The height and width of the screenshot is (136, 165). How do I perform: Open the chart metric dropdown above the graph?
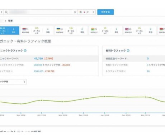click(13, 82)
